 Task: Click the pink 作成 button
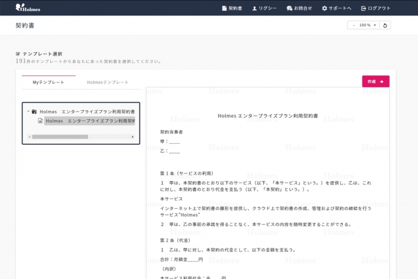376,81
